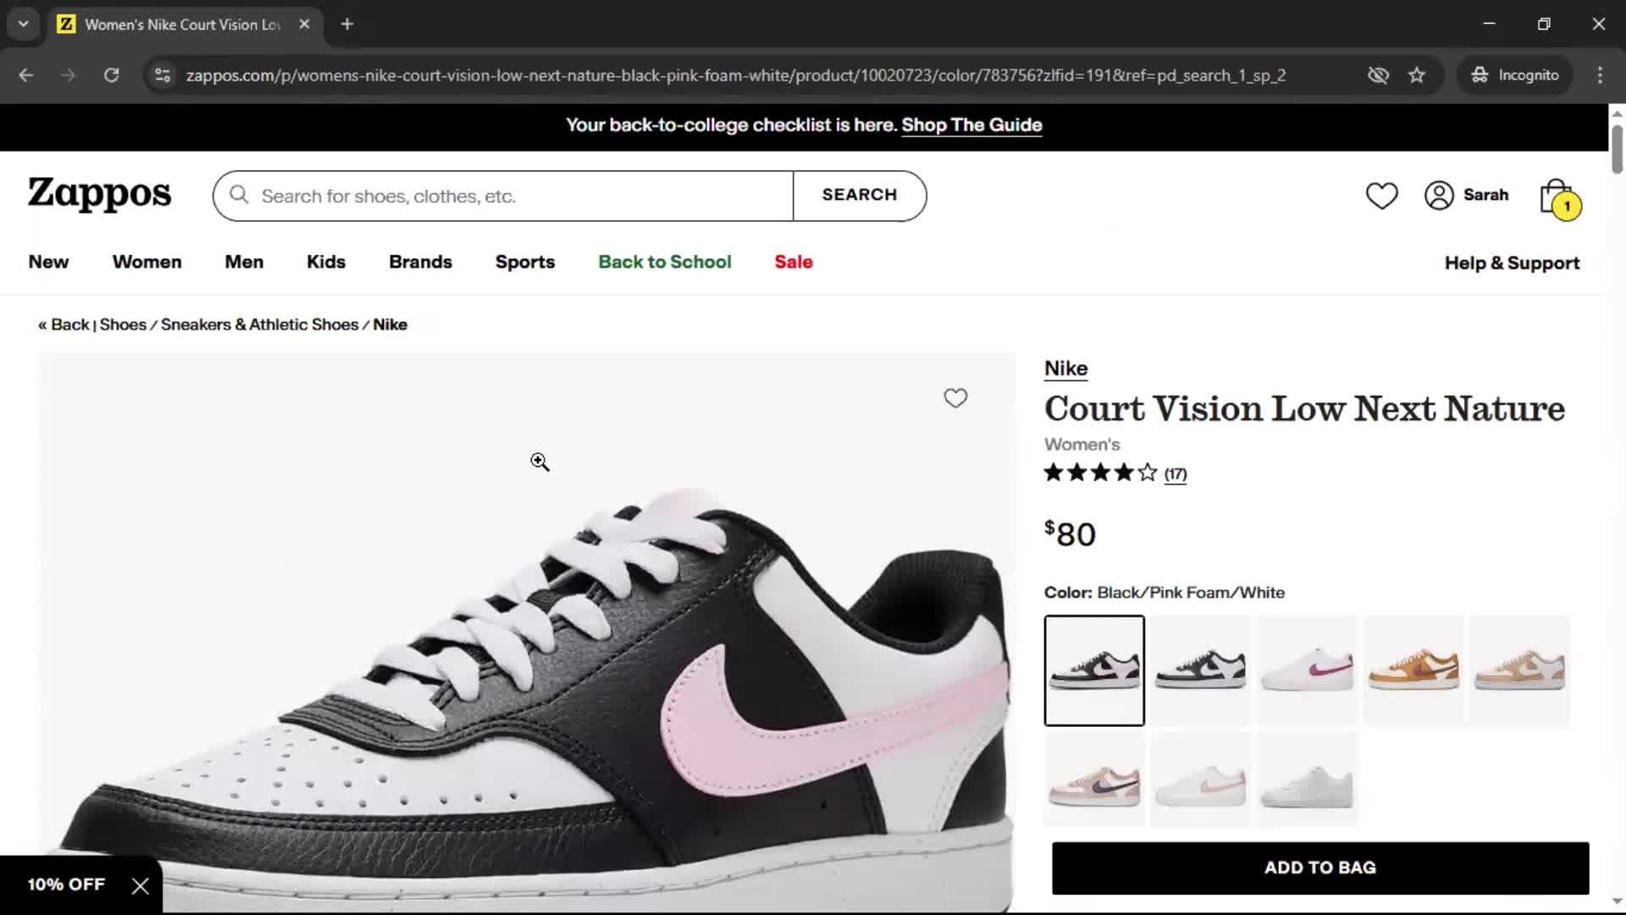Zoom into the main shoe product image

[x=526, y=633]
